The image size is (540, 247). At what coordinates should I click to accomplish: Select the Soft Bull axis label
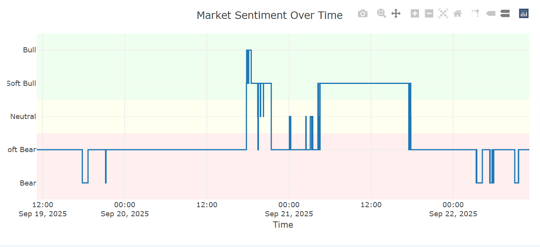[x=22, y=84]
